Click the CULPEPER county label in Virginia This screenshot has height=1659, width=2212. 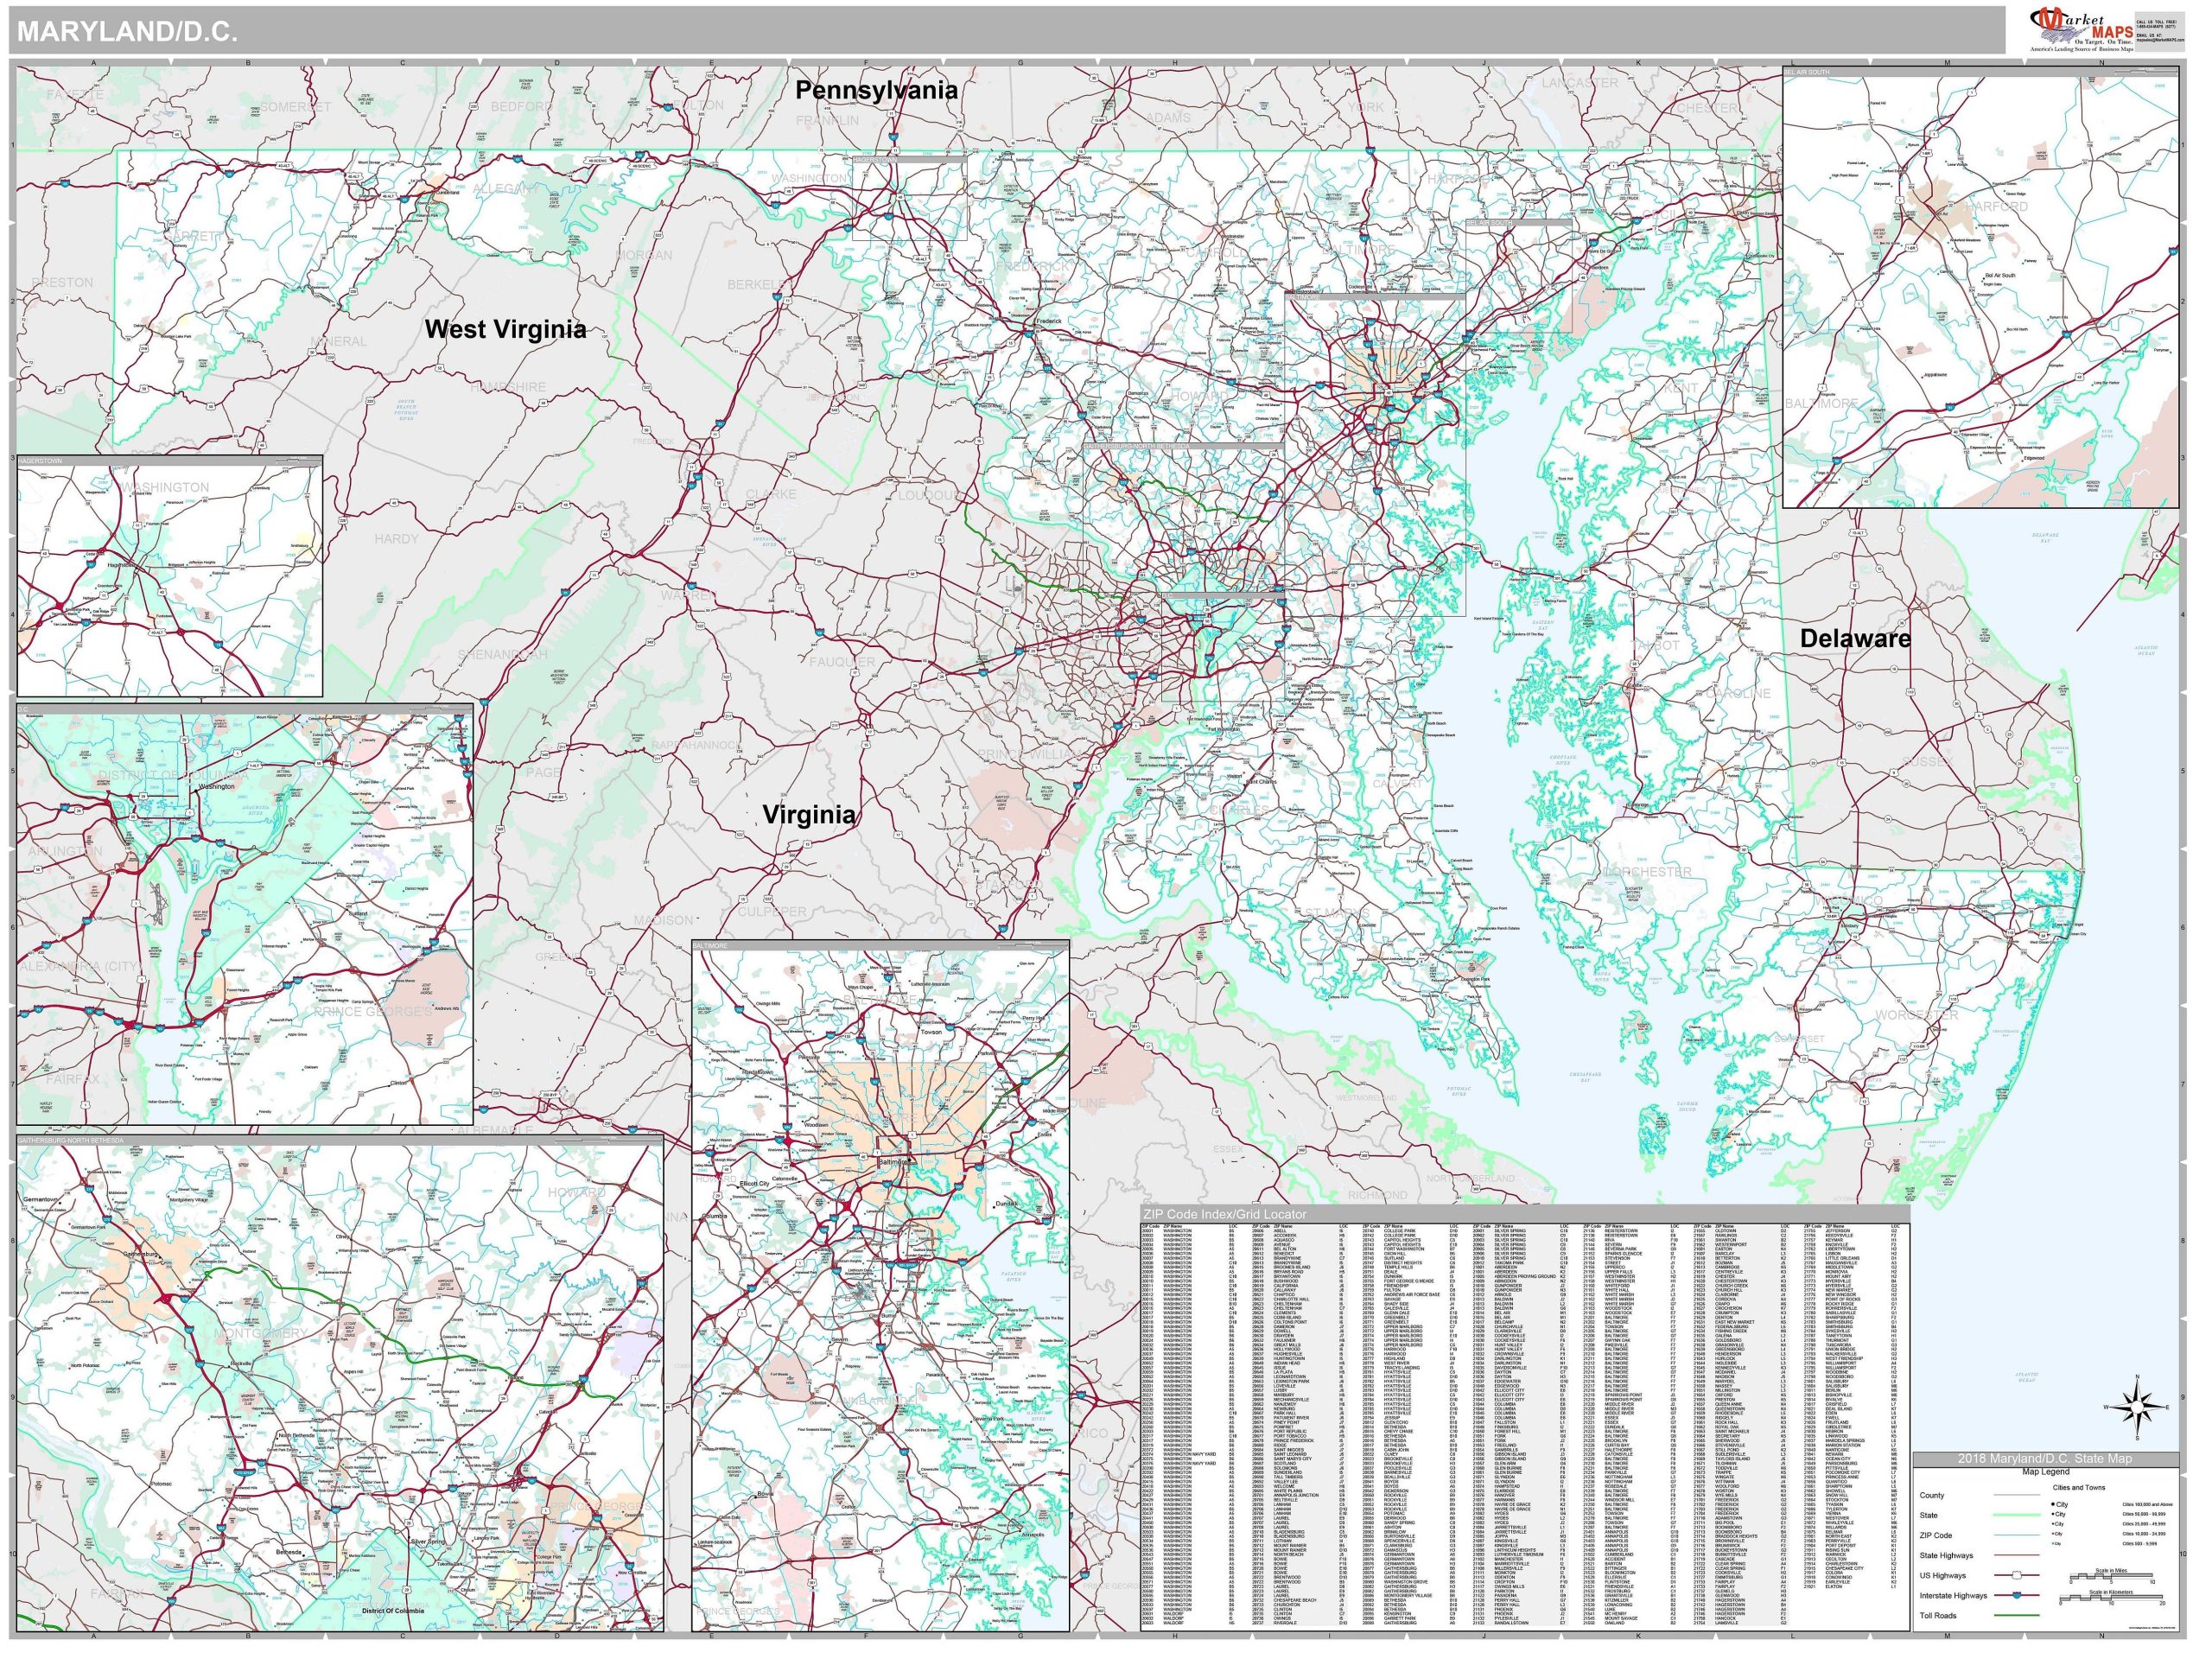[x=772, y=912]
